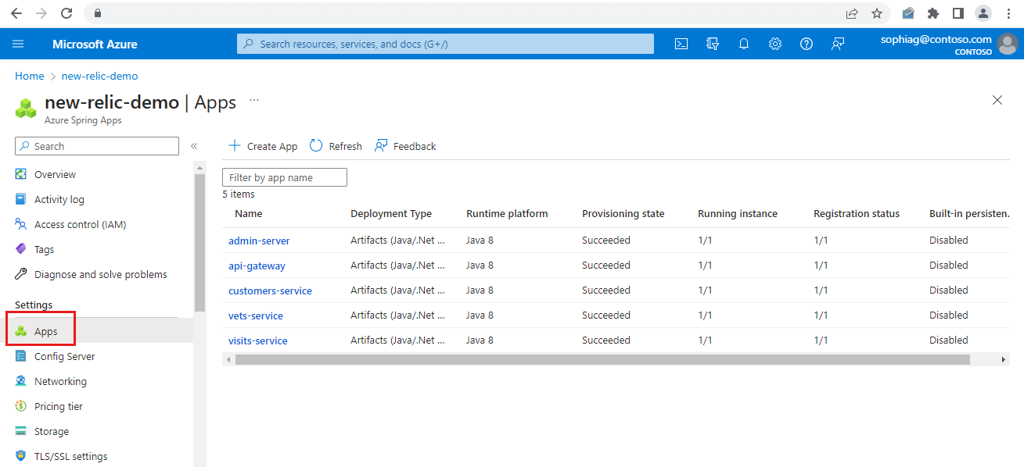This screenshot has height=467, width=1024.
Task: Click the feedback icon in top bar
Action: (x=838, y=44)
